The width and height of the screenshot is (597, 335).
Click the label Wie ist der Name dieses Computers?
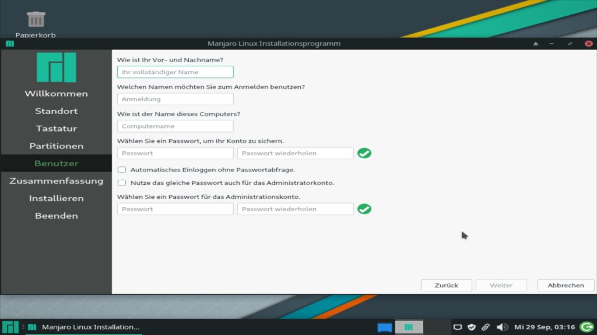coord(178,114)
